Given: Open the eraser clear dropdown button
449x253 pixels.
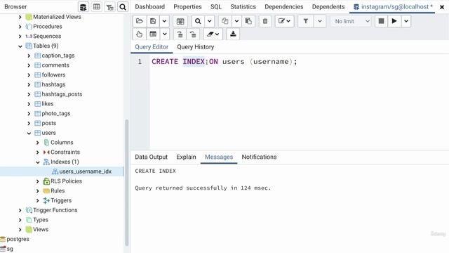Looking at the screenshot, I should (x=213, y=34).
